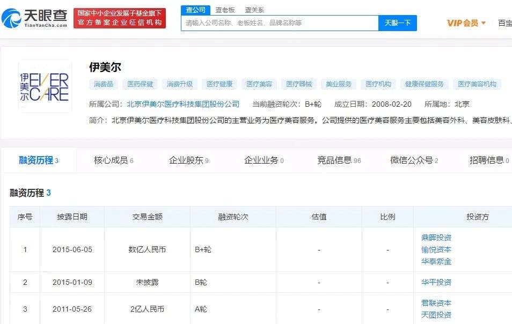Select the 健康保健服务 tag
Screen dimensions: 512x324
pyautogui.click(x=425, y=84)
